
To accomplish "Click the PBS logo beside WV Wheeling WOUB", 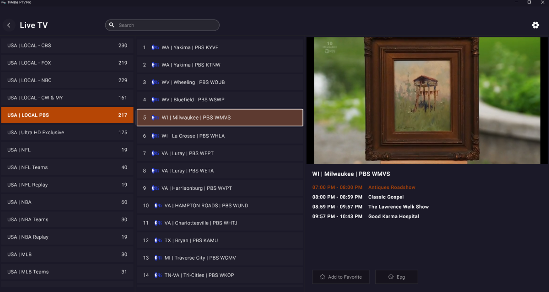I will [x=155, y=82].
